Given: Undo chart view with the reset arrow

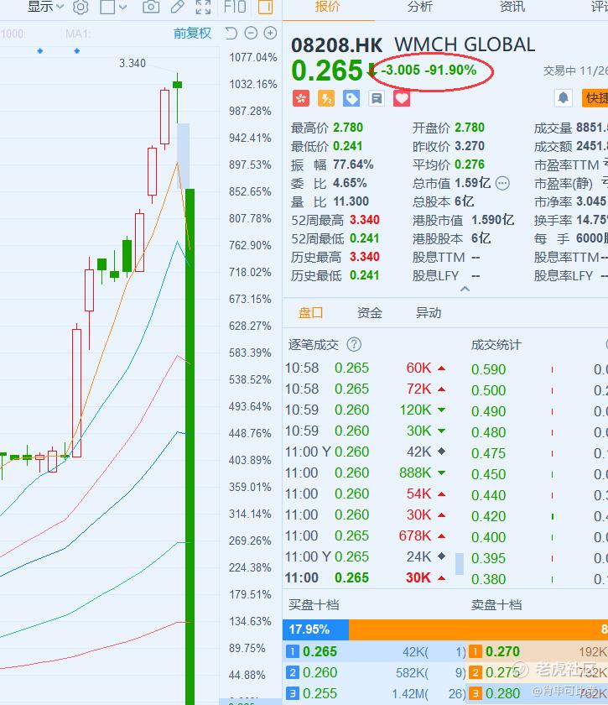Looking at the screenshot, I should pyautogui.click(x=231, y=34).
